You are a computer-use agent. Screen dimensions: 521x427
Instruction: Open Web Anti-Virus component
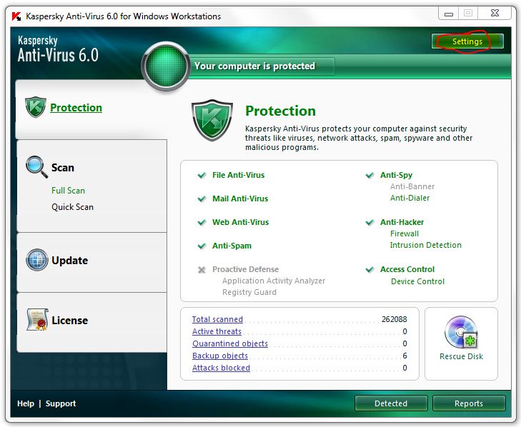pyautogui.click(x=241, y=222)
